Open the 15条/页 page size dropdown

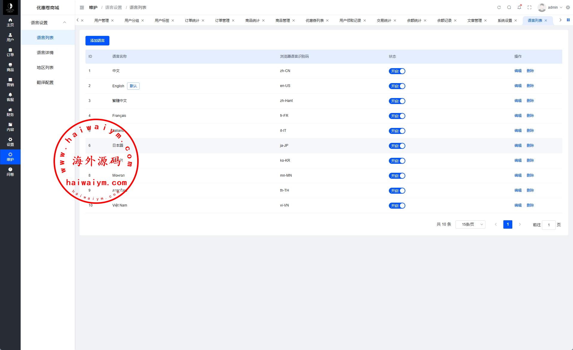coord(470,224)
